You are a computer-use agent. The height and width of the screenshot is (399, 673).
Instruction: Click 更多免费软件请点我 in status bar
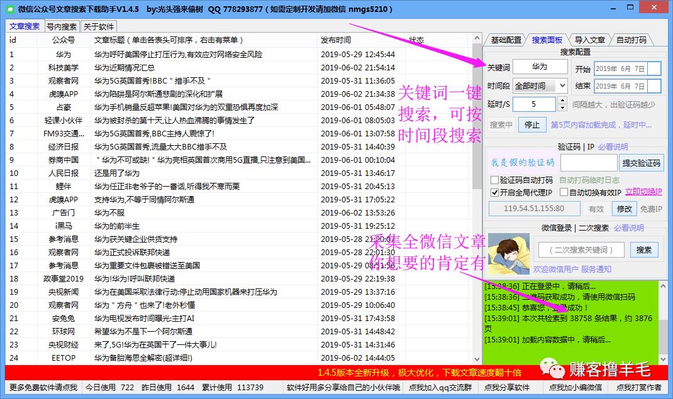43,388
